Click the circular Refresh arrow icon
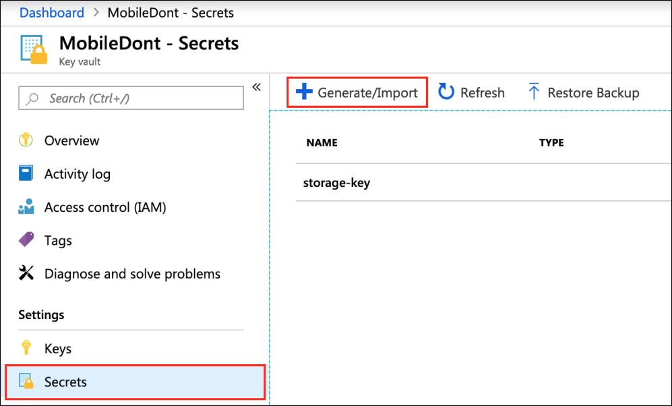 click(446, 92)
